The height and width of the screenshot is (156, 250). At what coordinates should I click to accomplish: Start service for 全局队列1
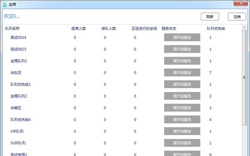pos(182,61)
